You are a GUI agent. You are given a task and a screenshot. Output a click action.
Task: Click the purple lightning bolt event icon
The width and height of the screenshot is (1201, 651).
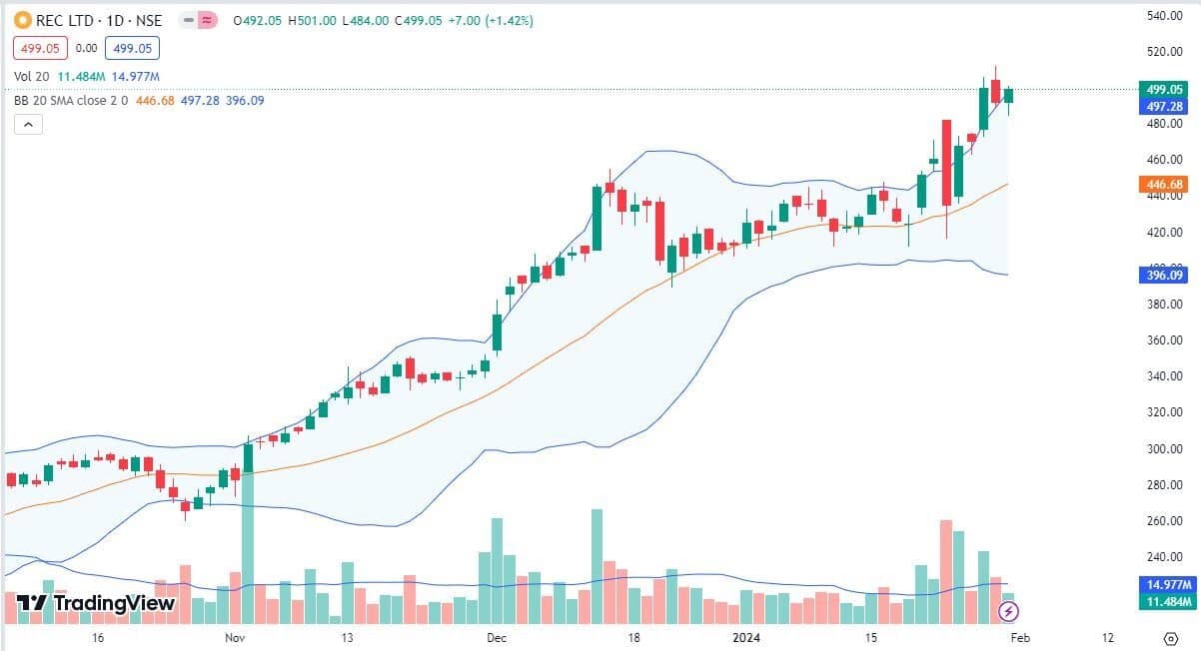1007,608
